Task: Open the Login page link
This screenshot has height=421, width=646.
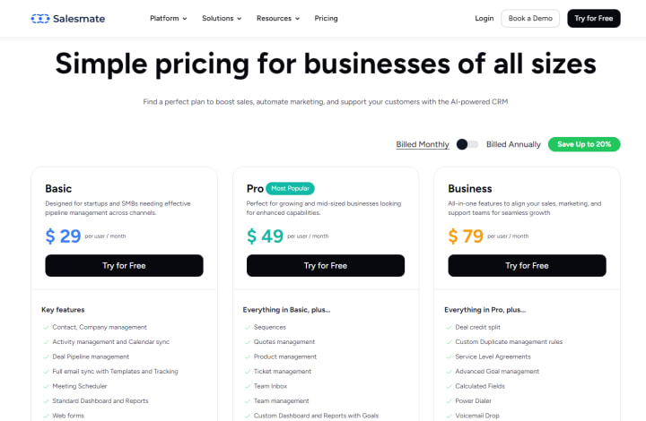Action: pyautogui.click(x=484, y=18)
